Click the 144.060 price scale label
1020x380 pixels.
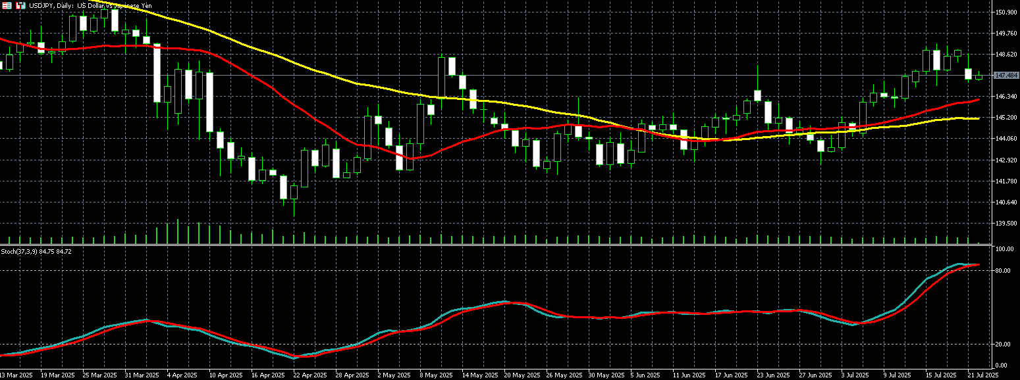(x=1006, y=139)
